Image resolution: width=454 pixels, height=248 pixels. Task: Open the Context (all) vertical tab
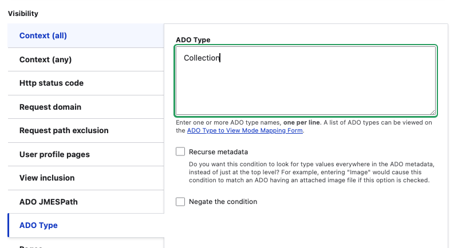43,35
